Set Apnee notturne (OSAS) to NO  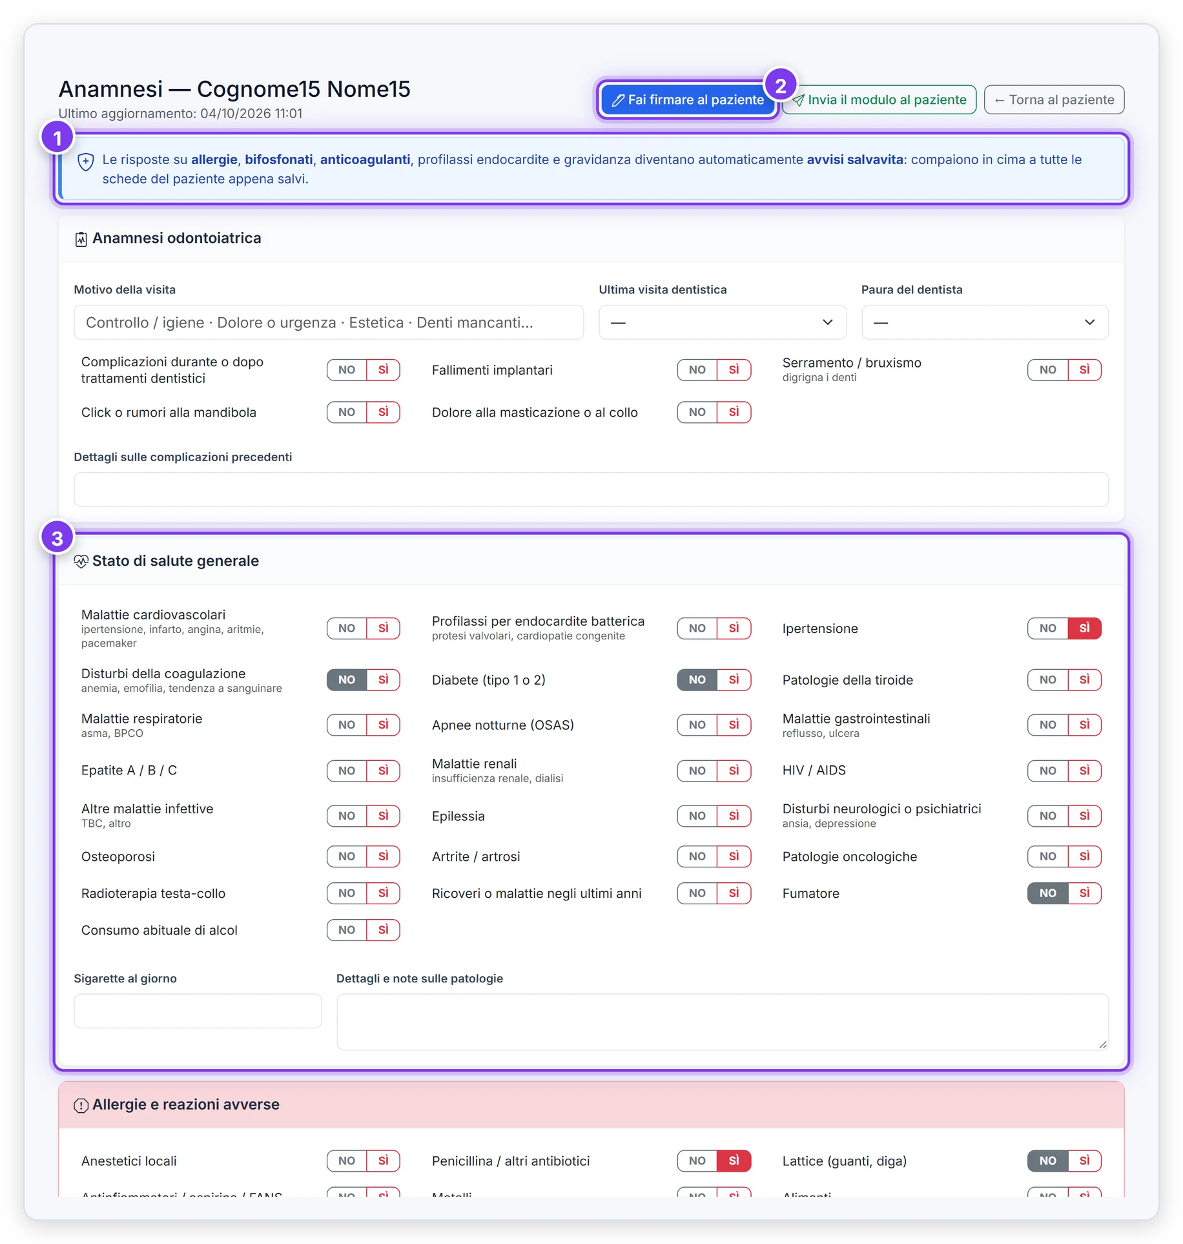tap(697, 725)
